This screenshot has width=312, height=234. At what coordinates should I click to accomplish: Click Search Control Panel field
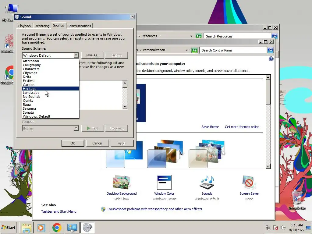[233, 50]
